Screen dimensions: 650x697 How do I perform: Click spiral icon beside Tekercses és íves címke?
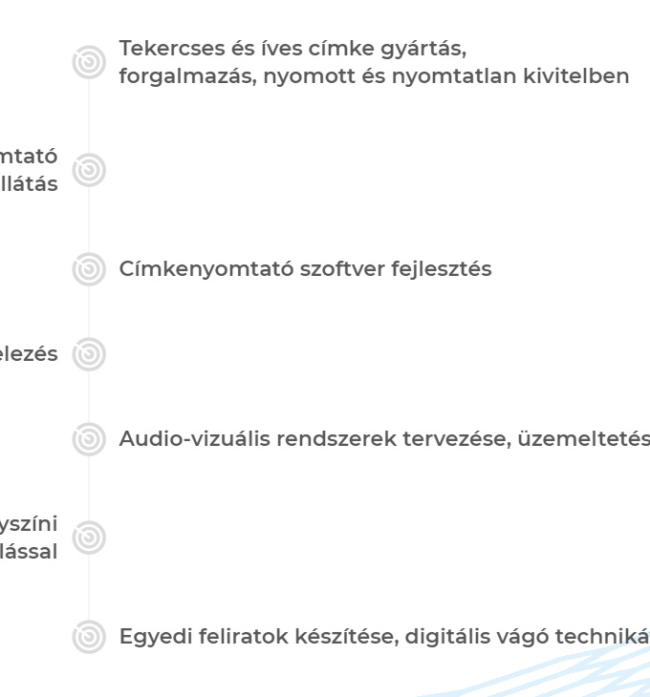pos(89,62)
